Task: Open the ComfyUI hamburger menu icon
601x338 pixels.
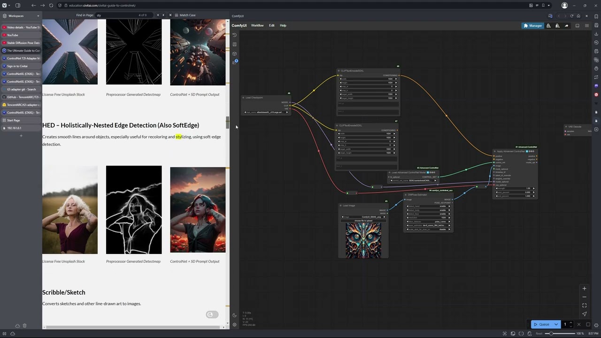Action: pyautogui.click(x=586, y=26)
